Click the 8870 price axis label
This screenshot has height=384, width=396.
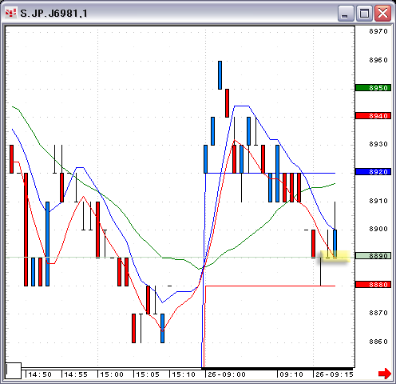click(x=378, y=313)
